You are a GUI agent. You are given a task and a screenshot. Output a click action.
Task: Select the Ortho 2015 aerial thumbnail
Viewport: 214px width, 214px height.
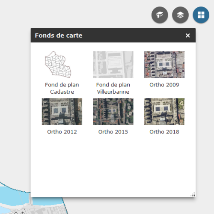point(113,111)
